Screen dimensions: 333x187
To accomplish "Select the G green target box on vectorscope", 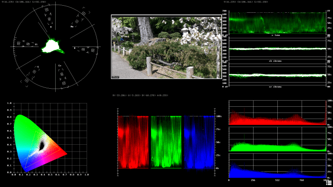I will [x=34, y=72].
